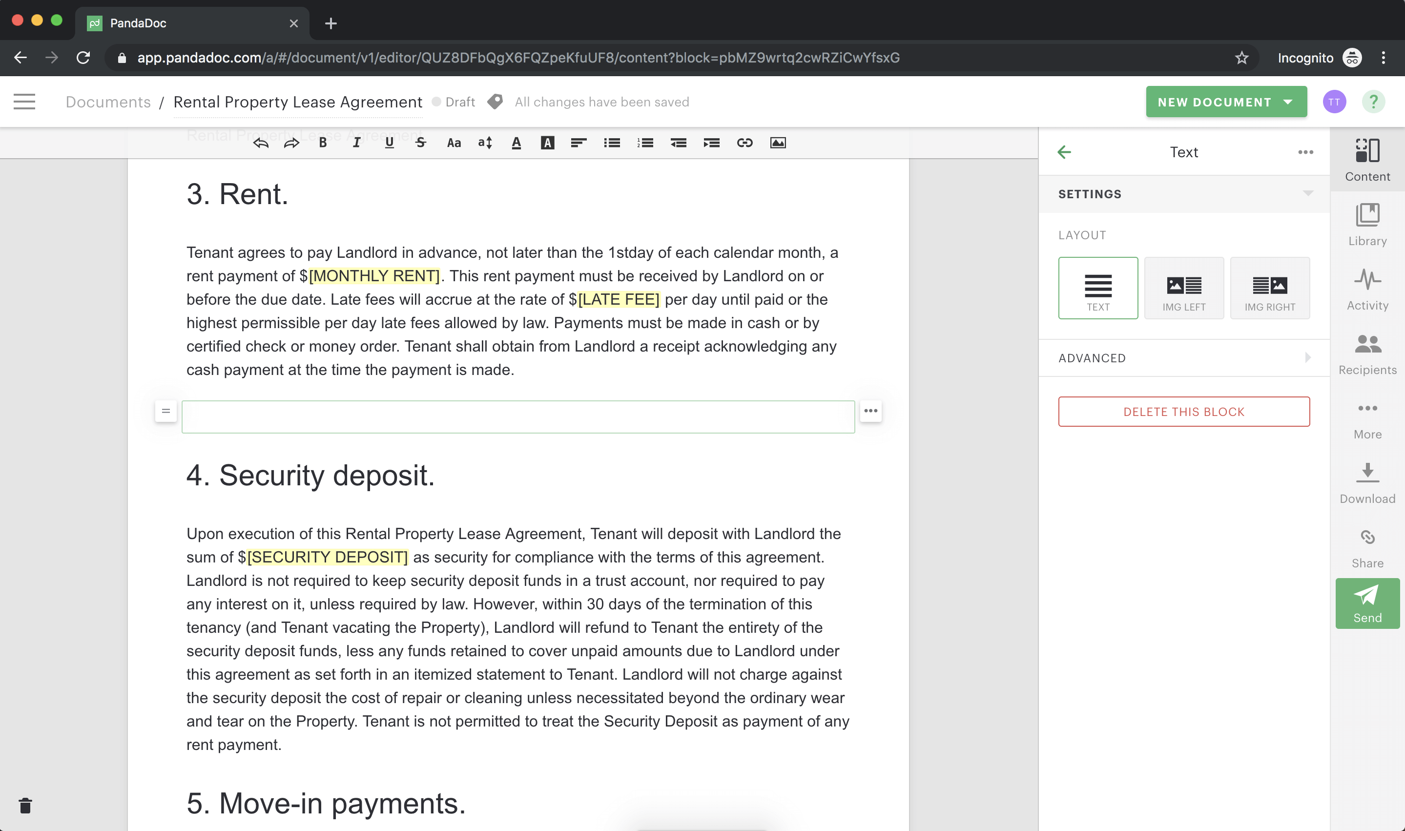This screenshot has width=1405, height=831.
Task: Reload the browser page
Action: coord(83,58)
